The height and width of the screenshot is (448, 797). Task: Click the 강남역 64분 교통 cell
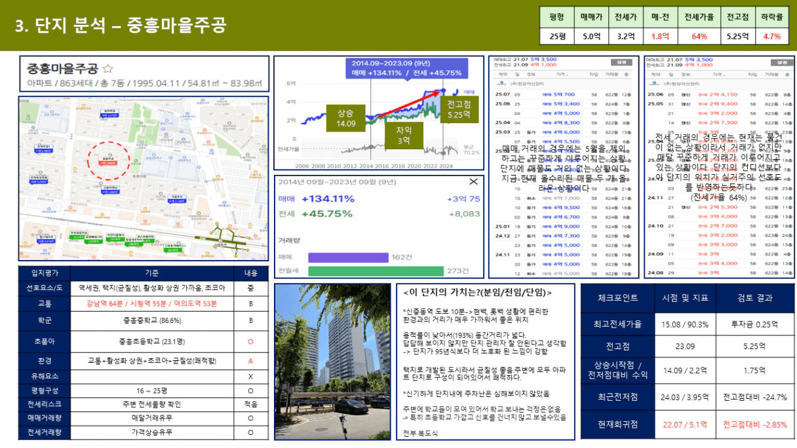coord(152,304)
